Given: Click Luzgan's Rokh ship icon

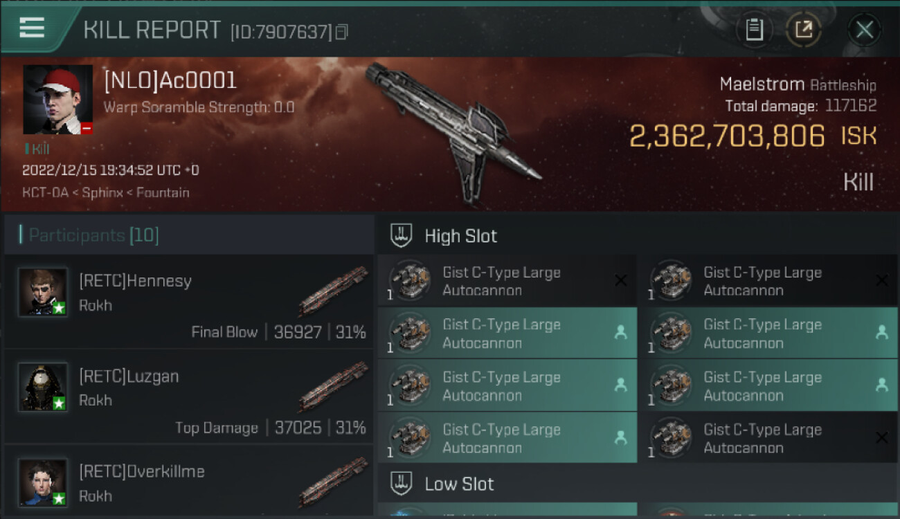Looking at the screenshot, I should tap(332, 387).
